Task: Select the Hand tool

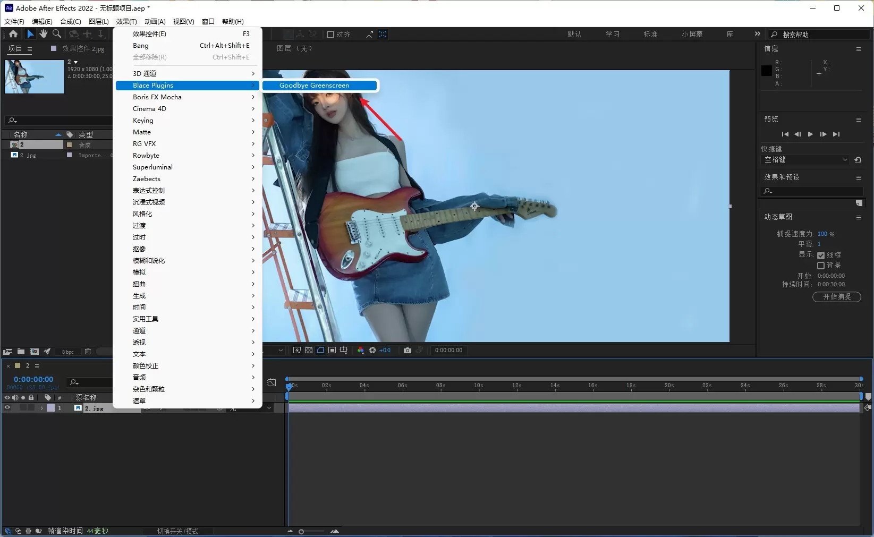Action: coord(43,34)
